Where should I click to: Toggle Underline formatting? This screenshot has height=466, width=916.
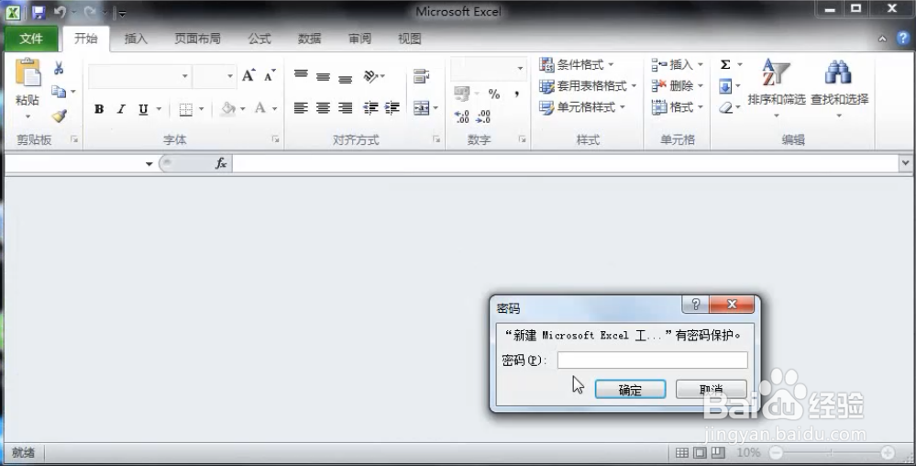pyautogui.click(x=143, y=109)
